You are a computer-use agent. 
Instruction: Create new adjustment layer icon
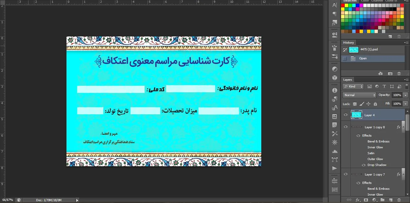coord(374,200)
